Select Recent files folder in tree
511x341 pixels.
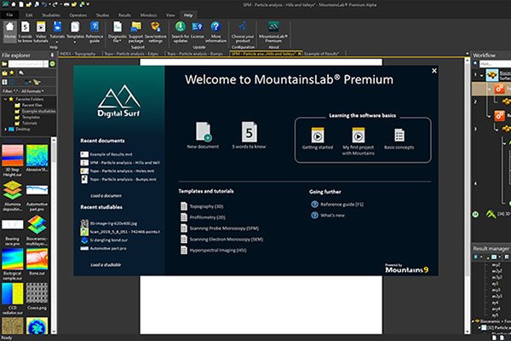[x=28, y=105]
